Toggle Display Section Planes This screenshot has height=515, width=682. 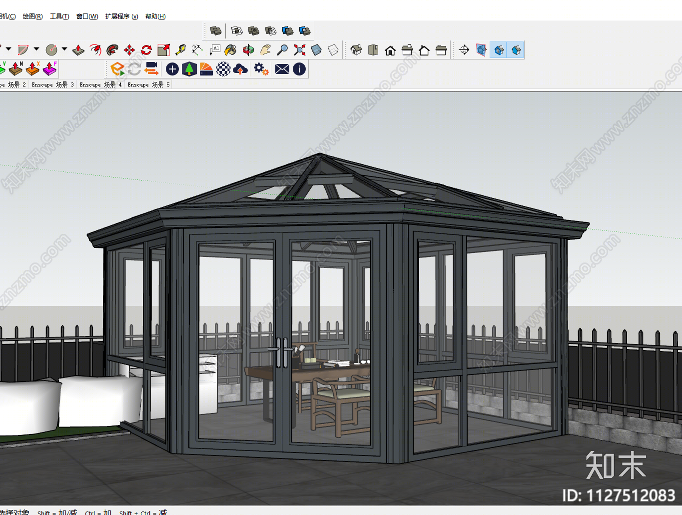pyautogui.click(x=481, y=50)
